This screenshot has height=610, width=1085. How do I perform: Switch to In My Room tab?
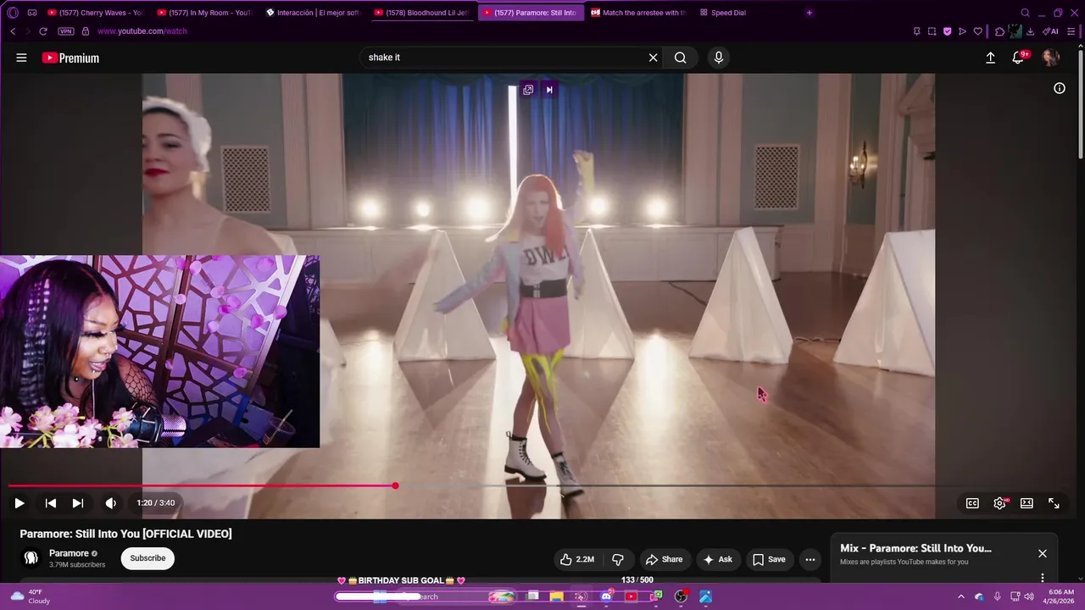coord(204,13)
